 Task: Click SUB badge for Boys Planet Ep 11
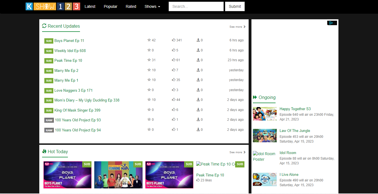(49, 41)
